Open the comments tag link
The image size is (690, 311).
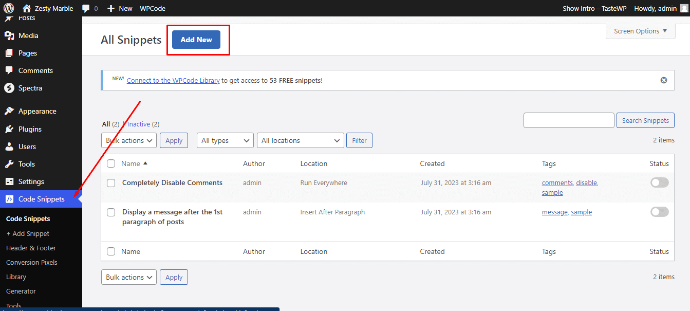point(557,182)
